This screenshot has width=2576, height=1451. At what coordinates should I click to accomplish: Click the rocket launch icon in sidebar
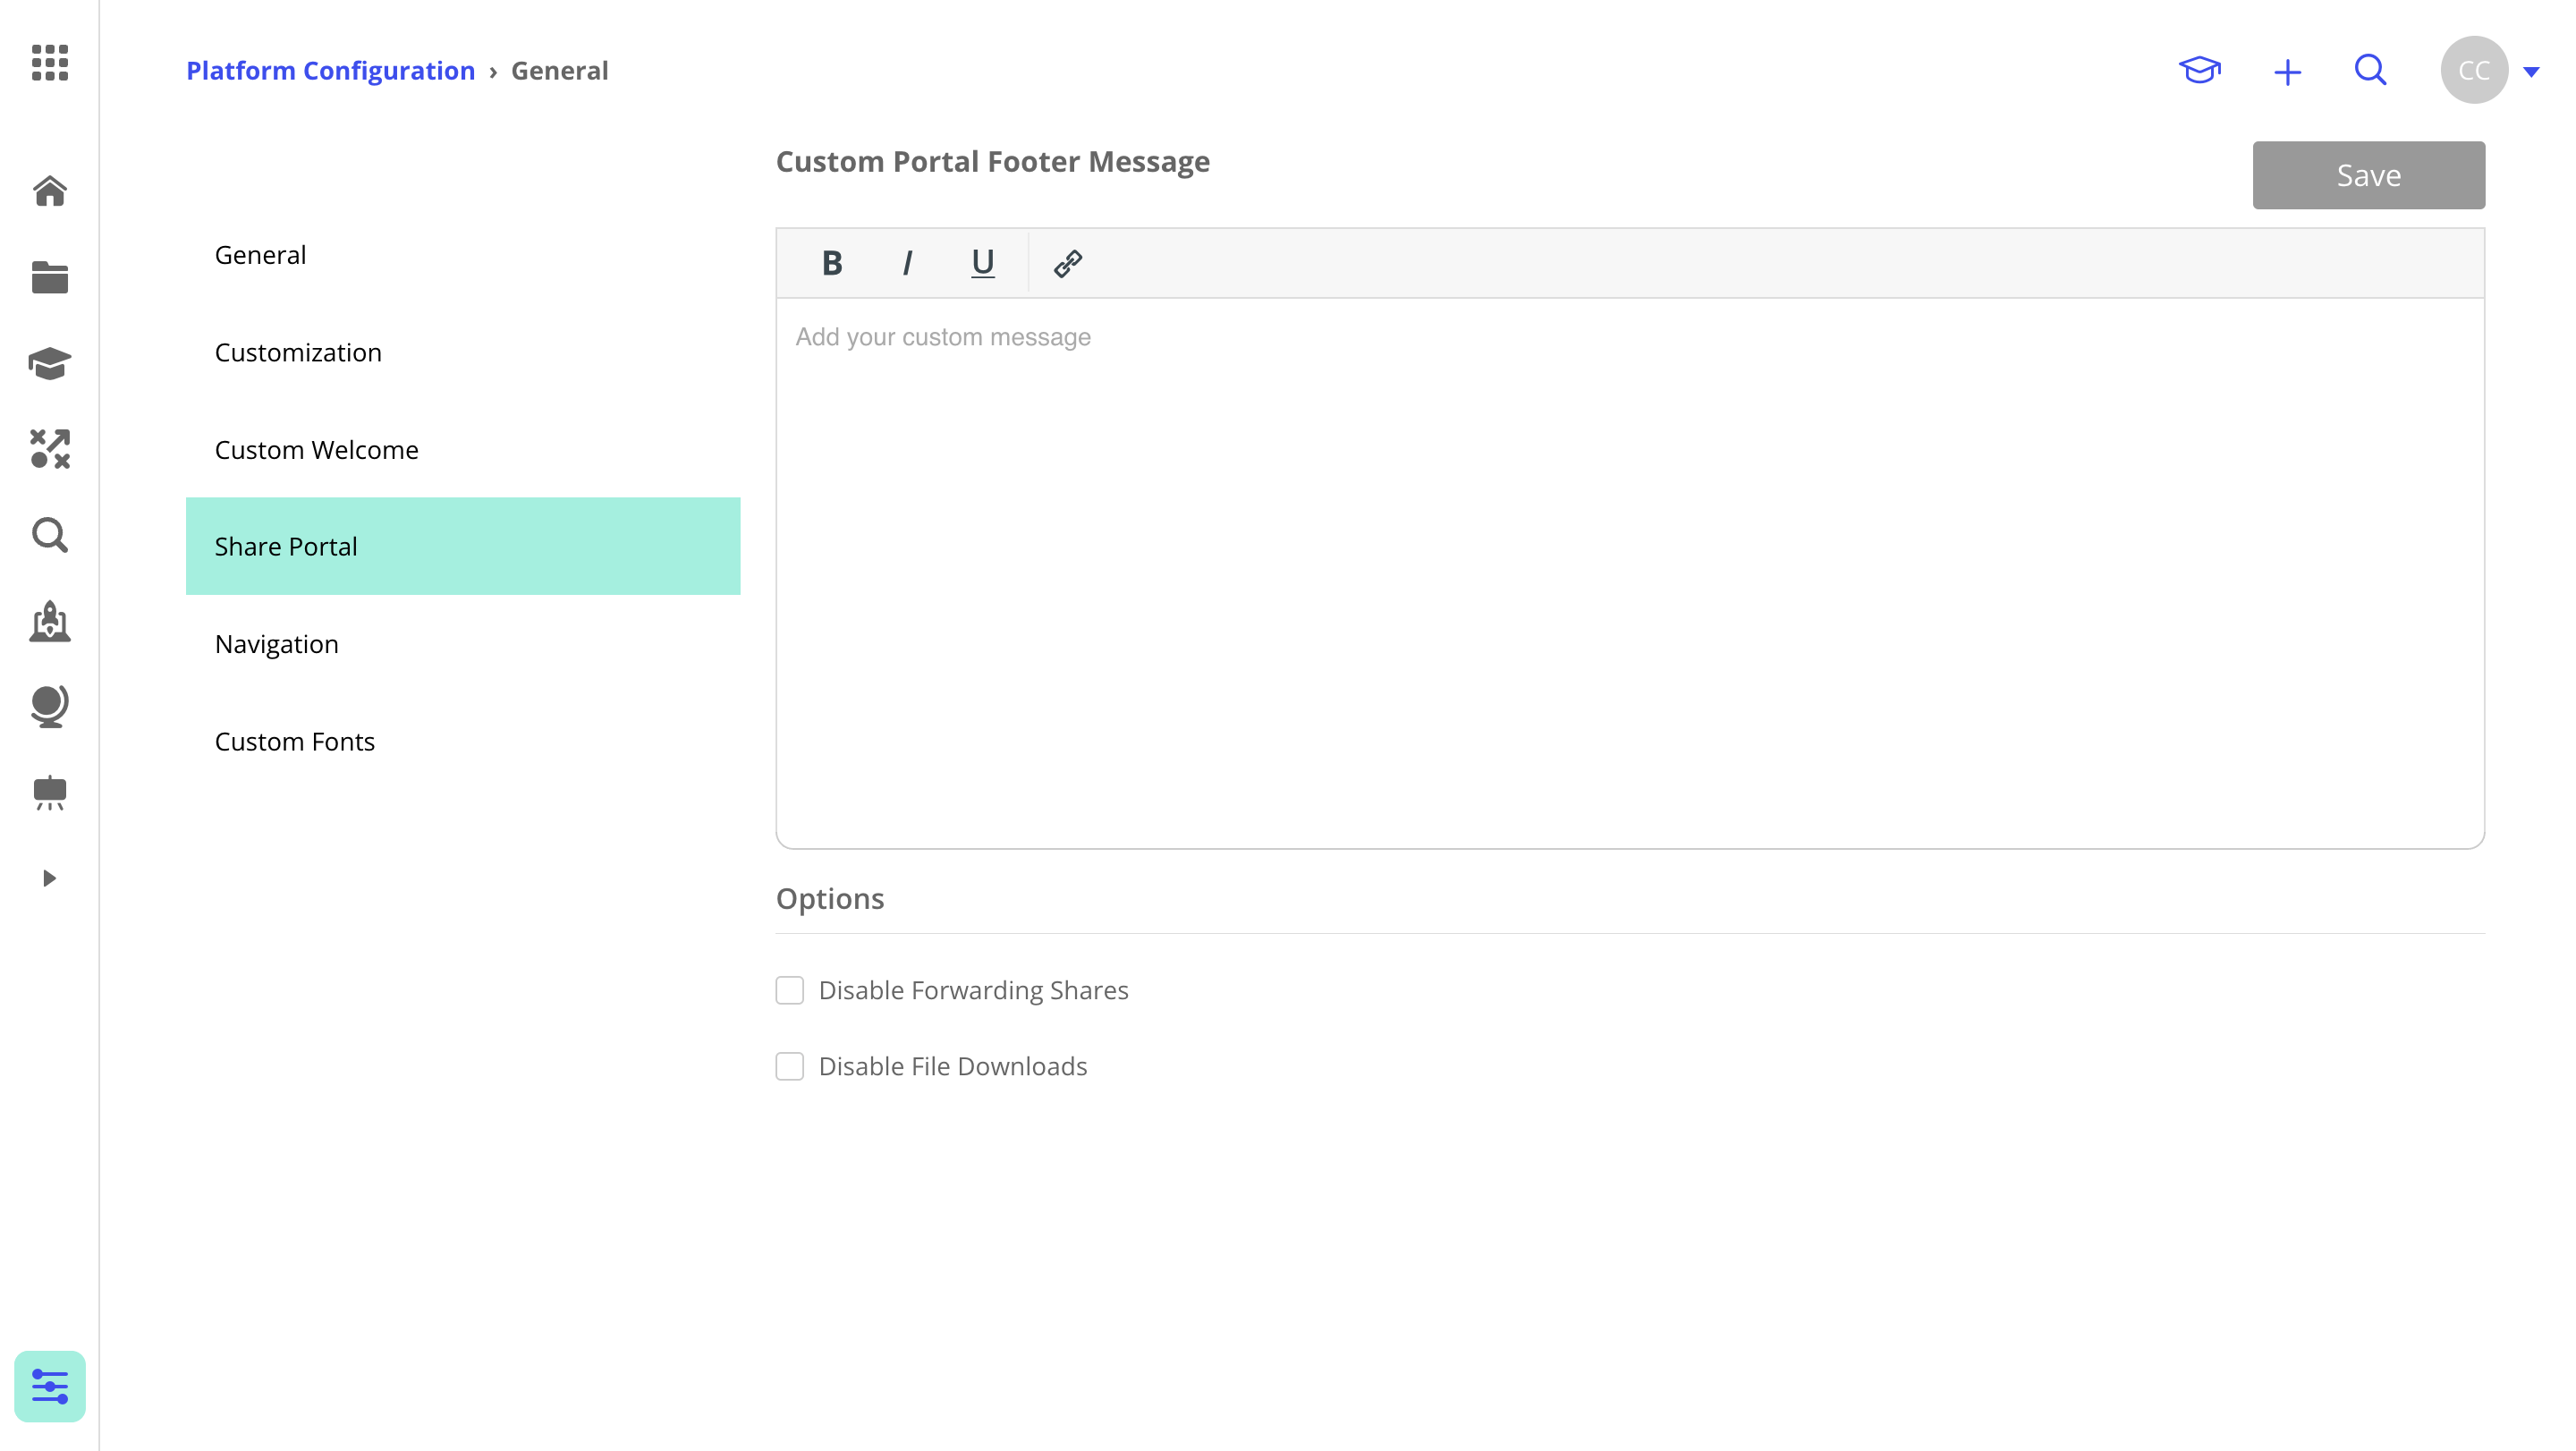point(49,621)
